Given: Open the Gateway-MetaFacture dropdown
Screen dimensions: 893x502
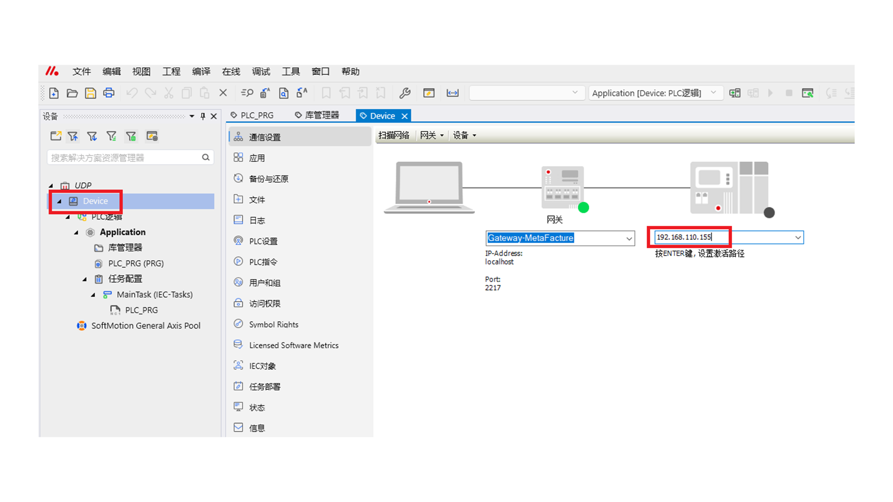Looking at the screenshot, I should (629, 238).
